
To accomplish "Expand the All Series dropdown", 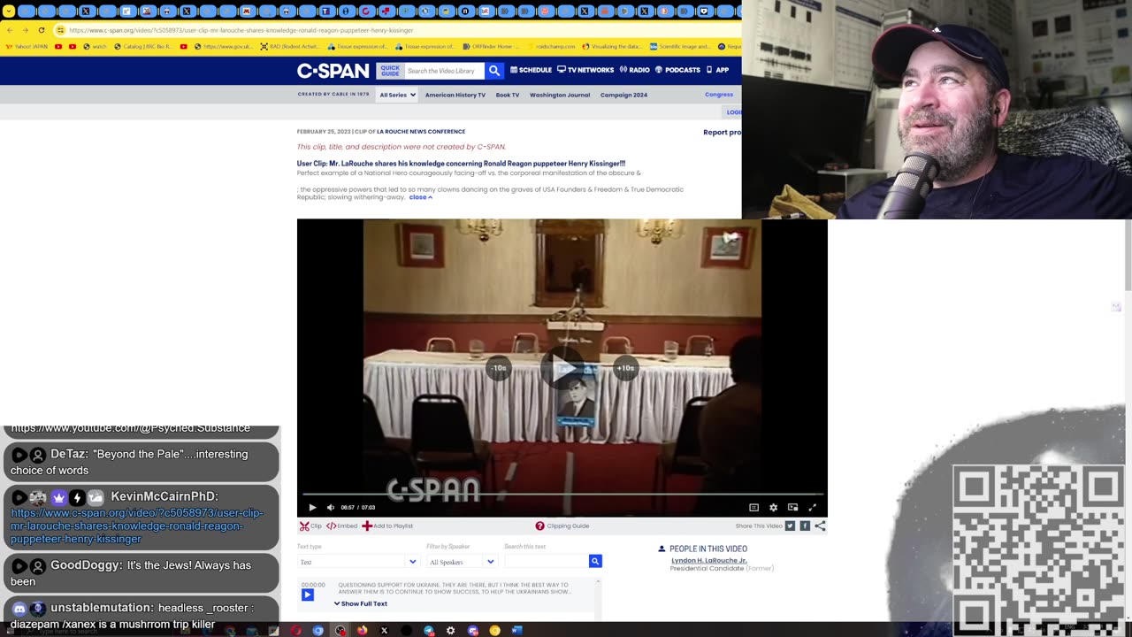I will point(397,95).
